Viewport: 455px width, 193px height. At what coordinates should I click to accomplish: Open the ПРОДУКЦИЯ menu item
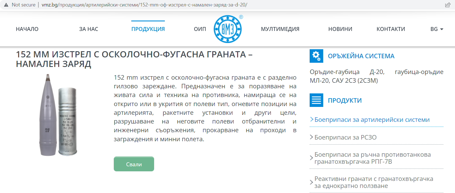click(148, 29)
